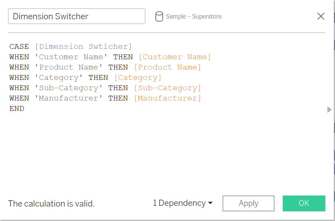Open the 1 Dependency dropdown
This screenshot has height=221, width=335.
[183, 203]
